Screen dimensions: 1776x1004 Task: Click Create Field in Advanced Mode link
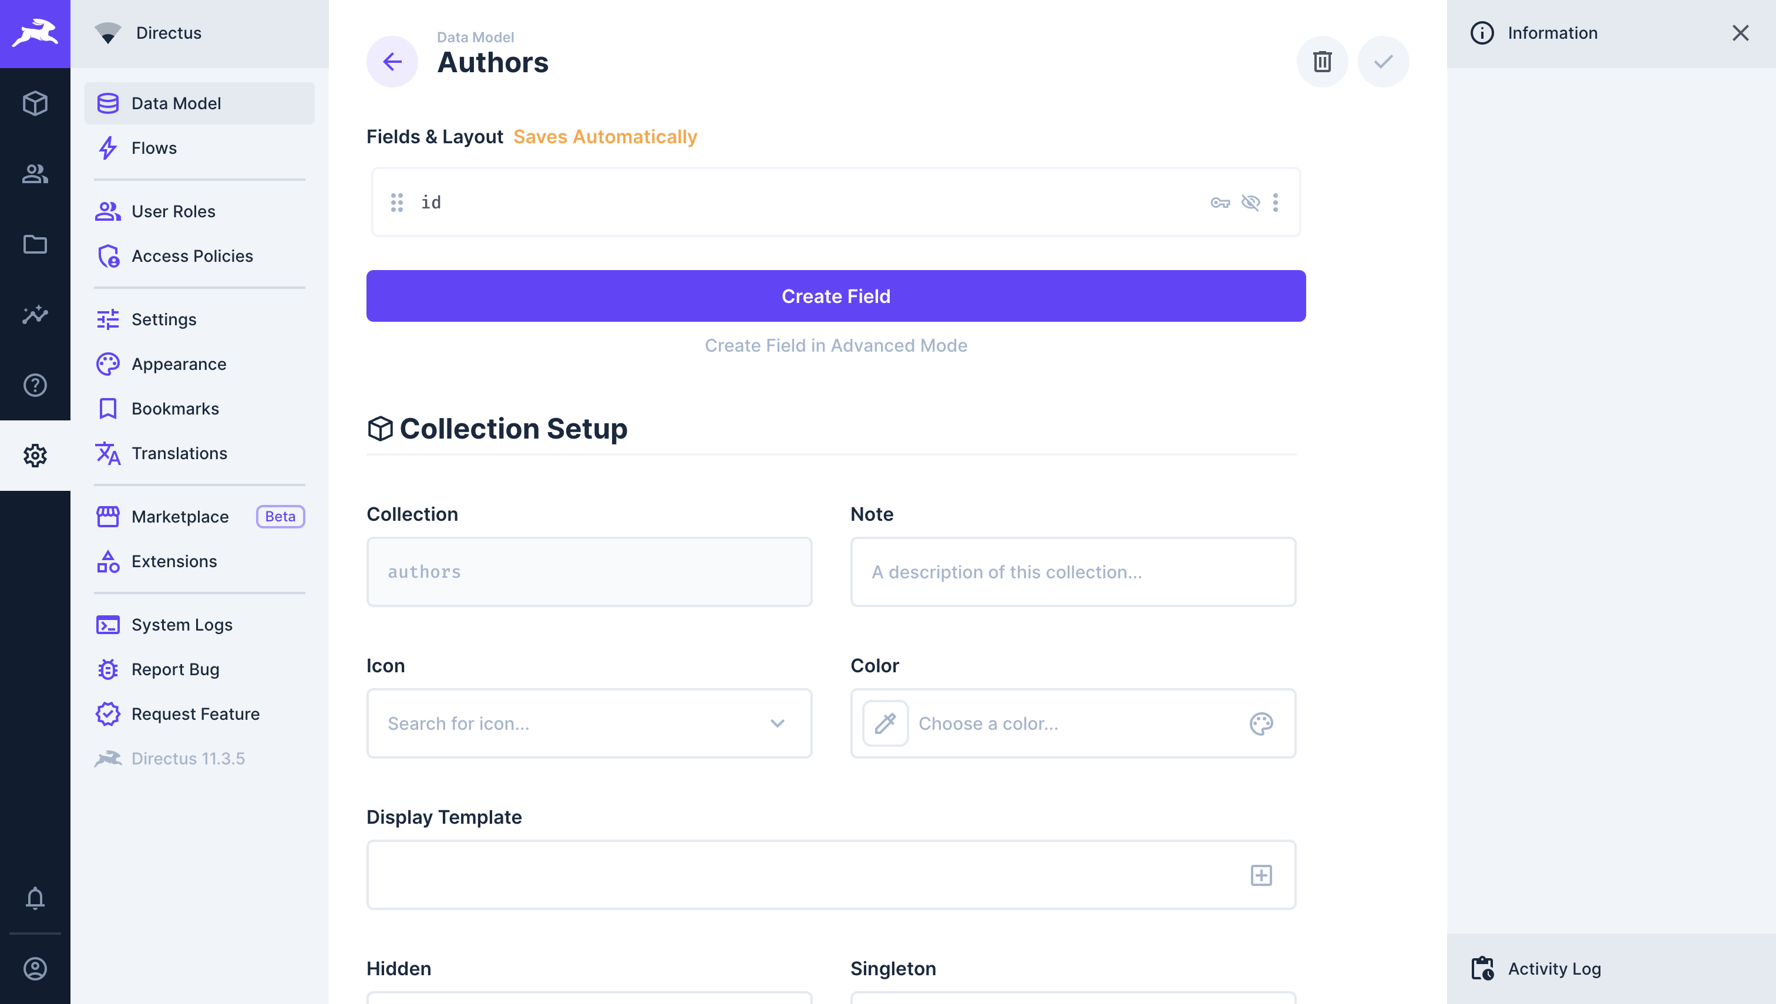click(x=835, y=345)
